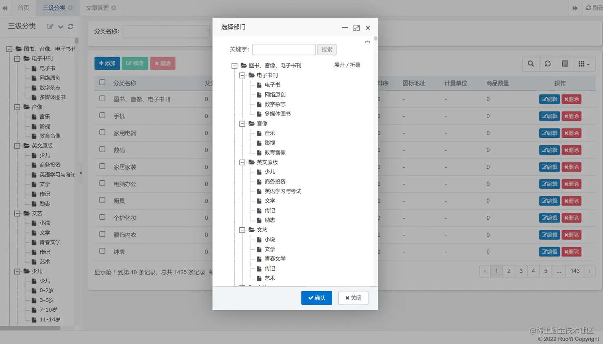Open the column selection grid dropdown
Image resolution: width=603 pixels, height=344 pixels.
pyautogui.click(x=584, y=64)
